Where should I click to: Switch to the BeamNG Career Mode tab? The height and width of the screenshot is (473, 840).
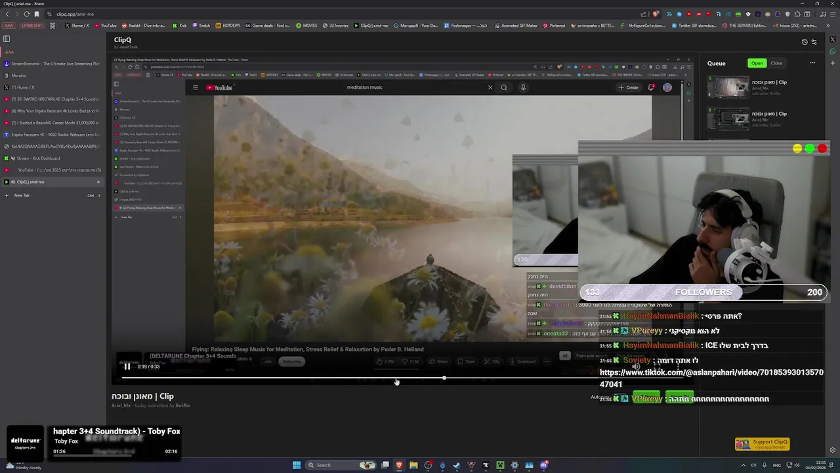[52, 123]
